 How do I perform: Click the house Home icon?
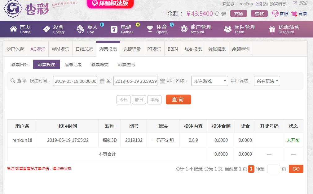pos(14,29)
